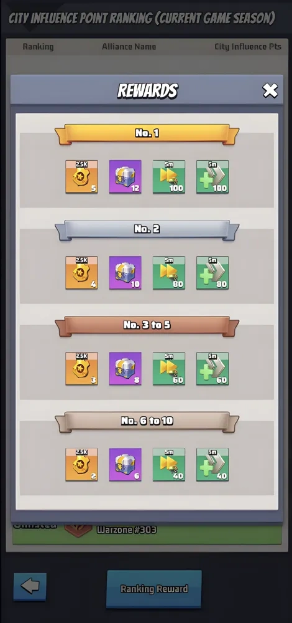Tap the No. 3 to 5 yellow speedup showing 60

(169, 369)
